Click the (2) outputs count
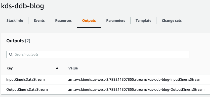Image resolution: width=210 pixels, height=97 pixels. (x=28, y=41)
